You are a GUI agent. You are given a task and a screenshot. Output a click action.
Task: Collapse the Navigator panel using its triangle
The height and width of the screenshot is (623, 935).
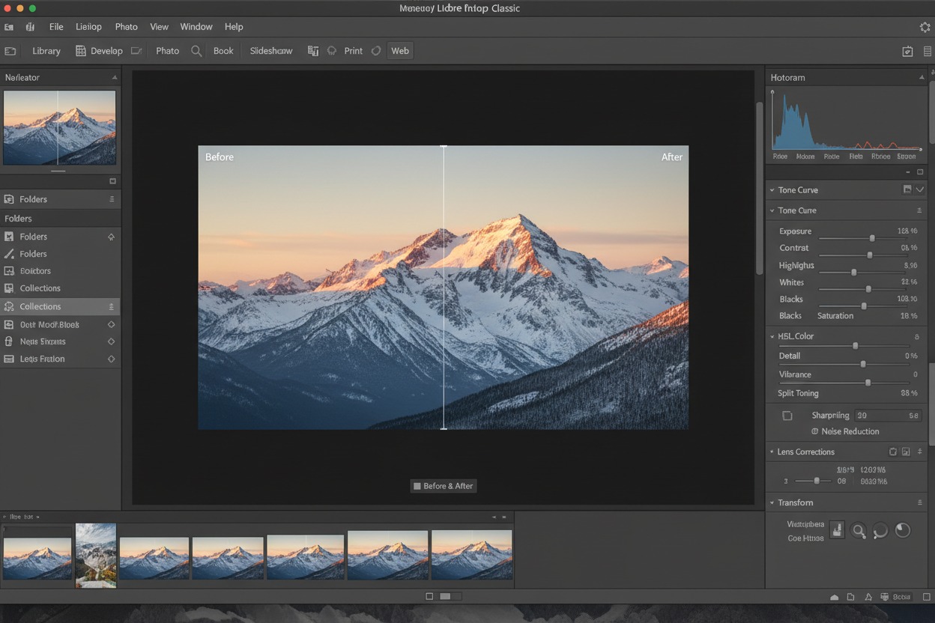point(115,78)
